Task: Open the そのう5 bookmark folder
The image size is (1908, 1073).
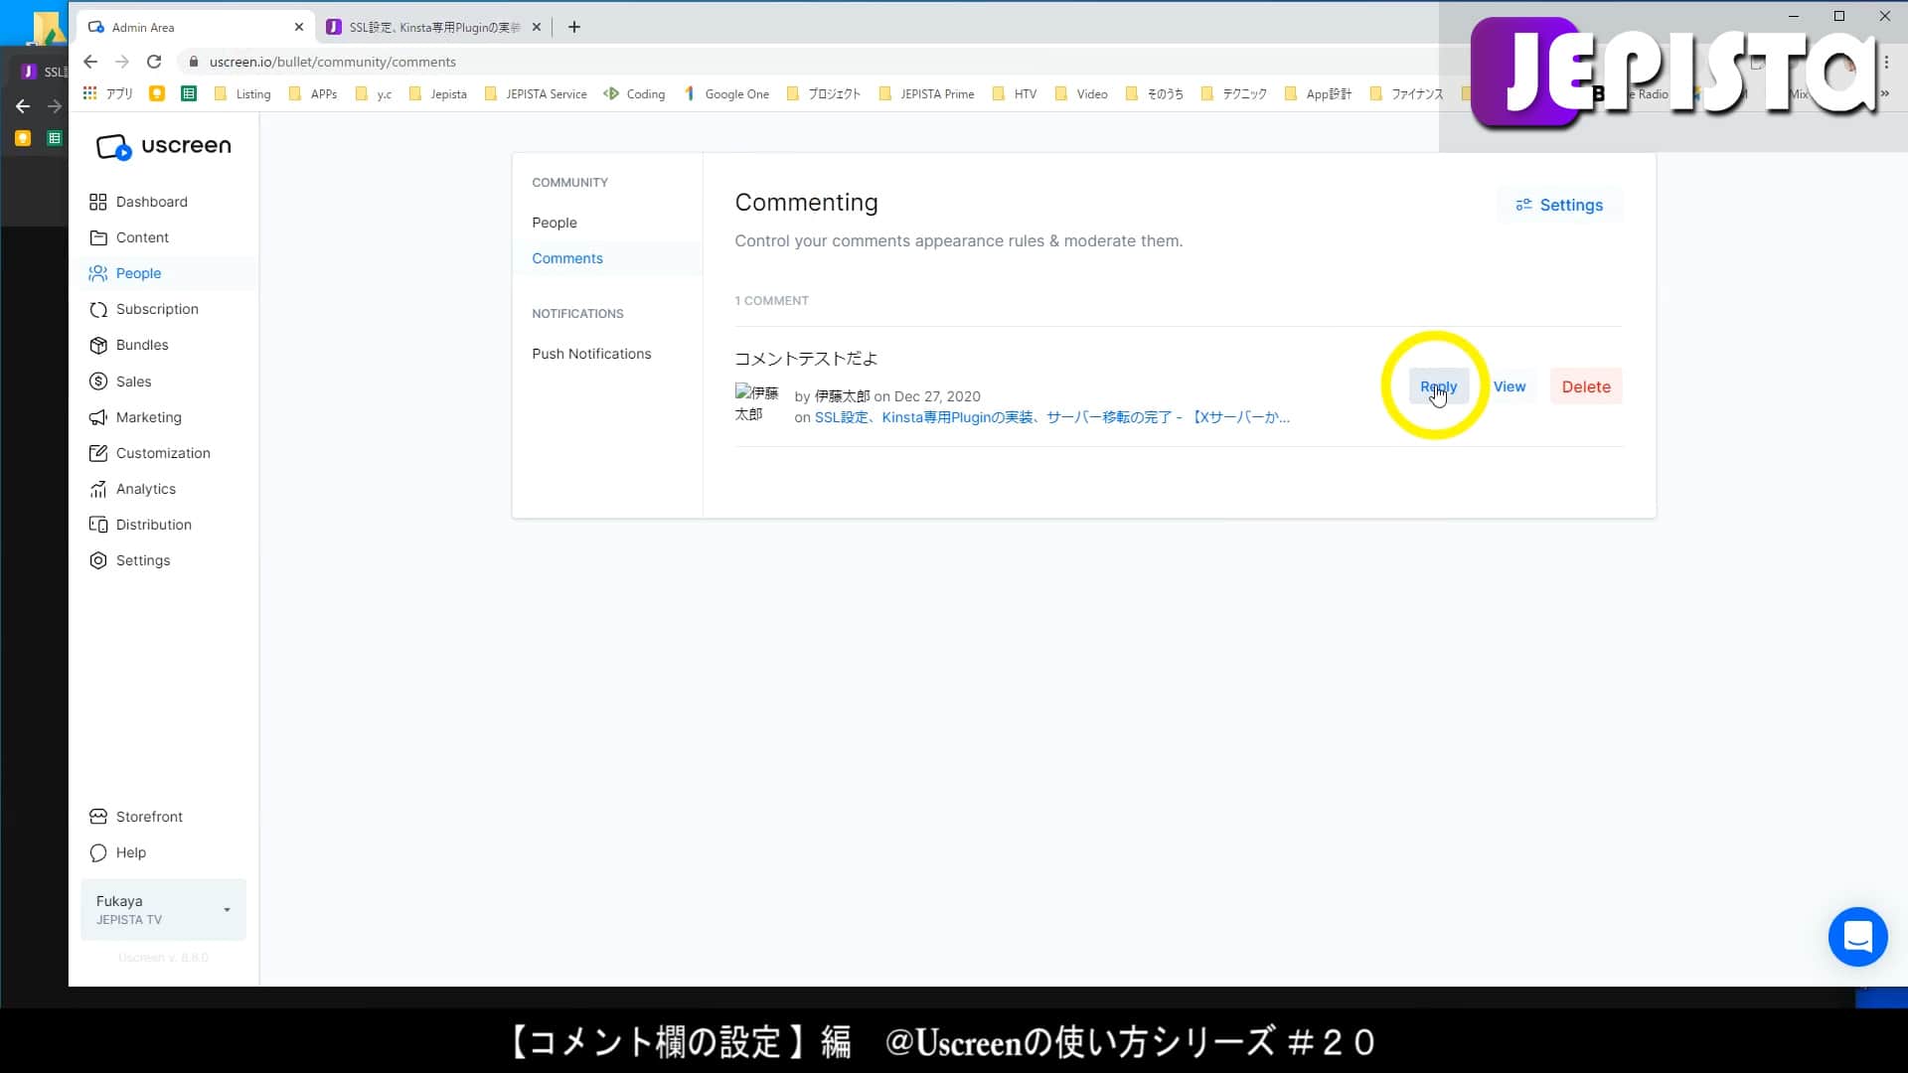Action: pos(1155,93)
